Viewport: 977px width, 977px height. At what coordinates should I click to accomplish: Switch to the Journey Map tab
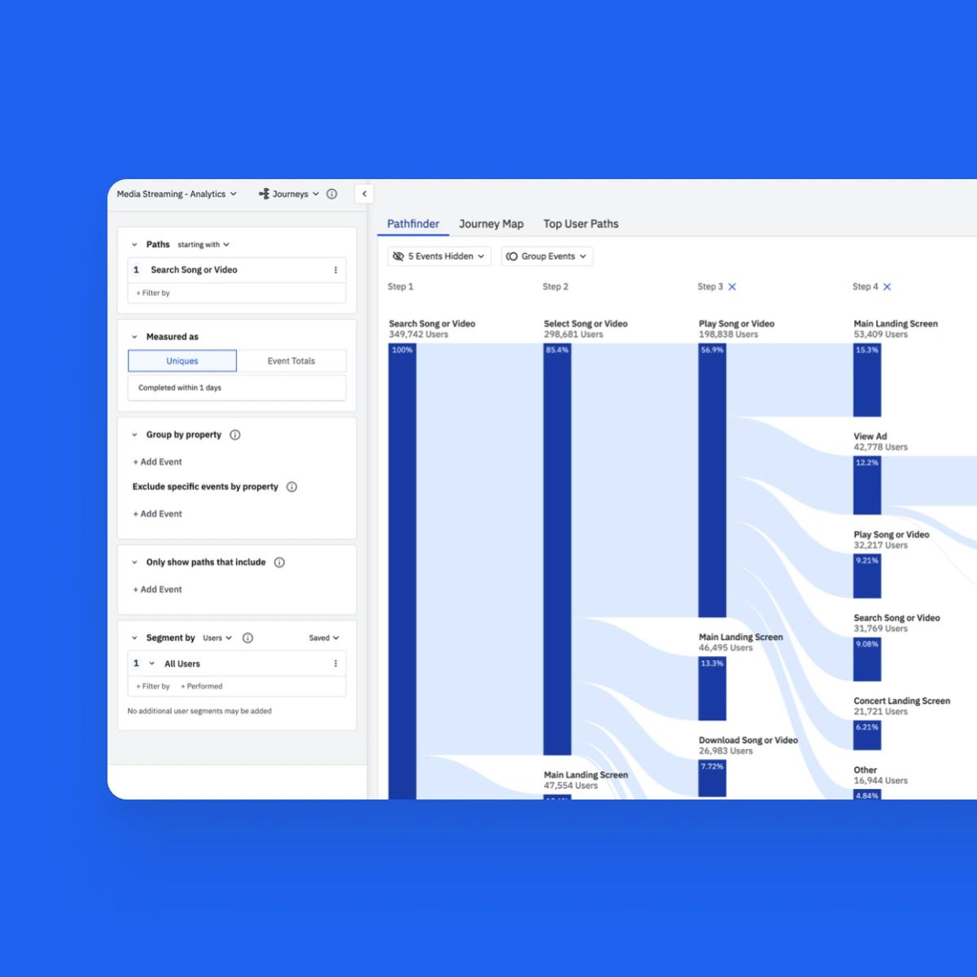[x=491, y=224]
